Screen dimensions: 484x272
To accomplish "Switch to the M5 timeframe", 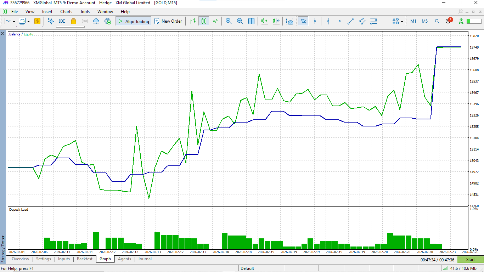I will point(424,21).
